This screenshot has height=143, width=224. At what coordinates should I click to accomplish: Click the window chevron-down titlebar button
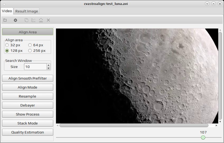pos(207,4)
